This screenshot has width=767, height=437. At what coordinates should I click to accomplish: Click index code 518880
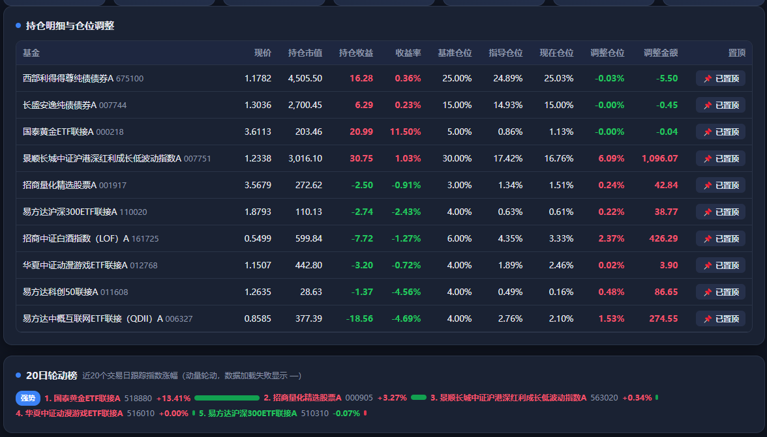point(138,399)
